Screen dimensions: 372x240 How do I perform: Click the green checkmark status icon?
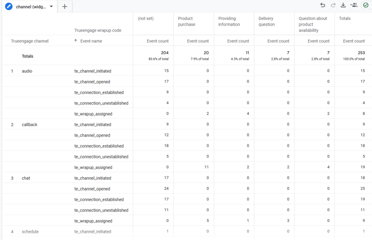[x=366, y=6]
